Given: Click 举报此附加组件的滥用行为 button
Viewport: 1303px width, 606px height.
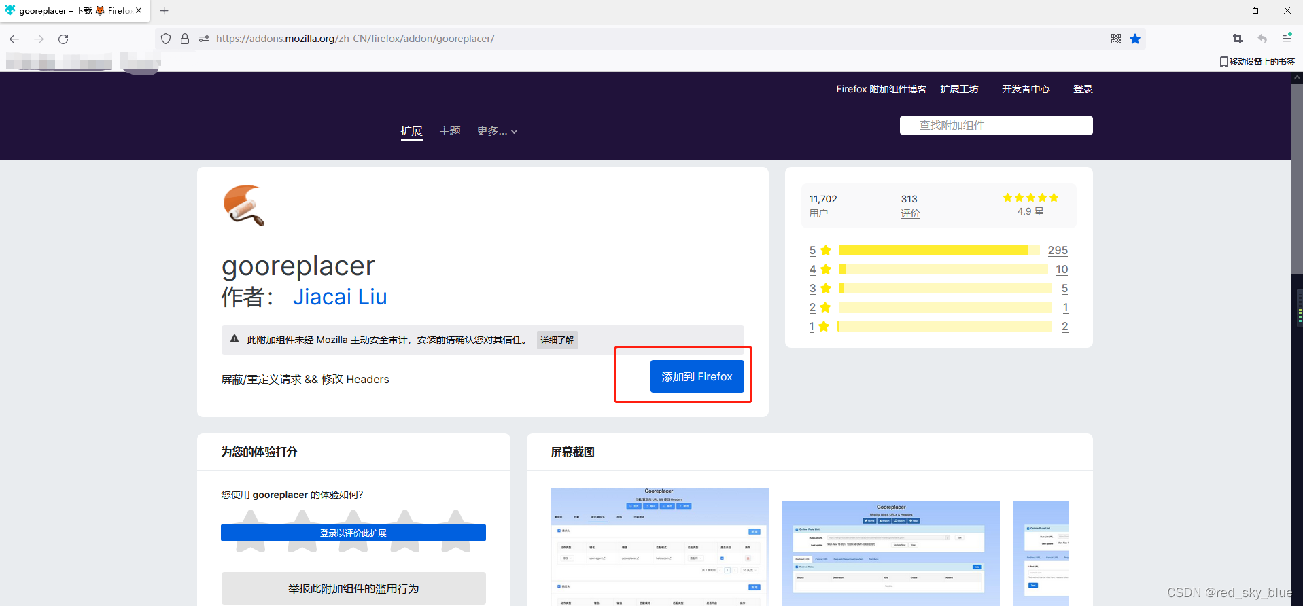Looking at the screenshot, I should pos(353,588).
